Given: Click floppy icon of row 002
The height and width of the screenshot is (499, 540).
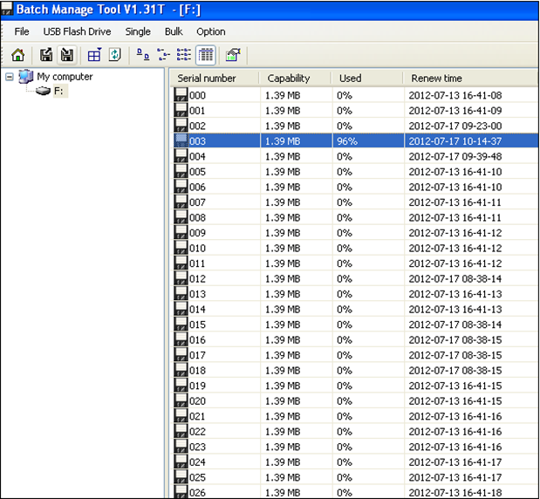Looking at the screenshot, I should [x=181, y=126].
